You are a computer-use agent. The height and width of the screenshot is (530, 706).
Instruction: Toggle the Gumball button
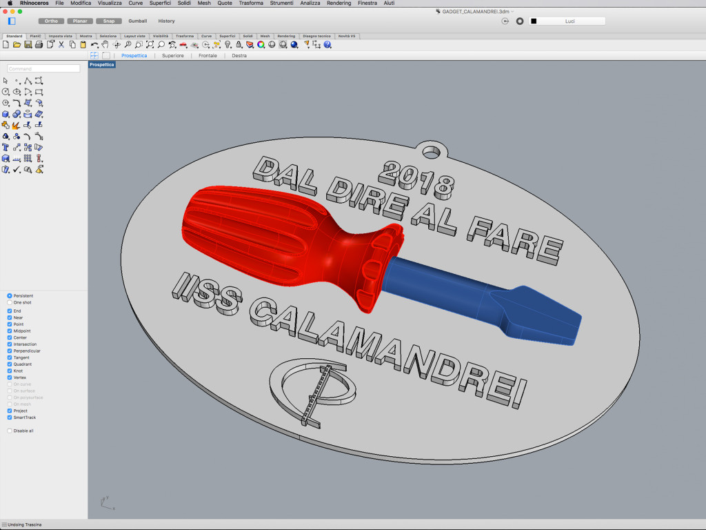click(138, 21)
